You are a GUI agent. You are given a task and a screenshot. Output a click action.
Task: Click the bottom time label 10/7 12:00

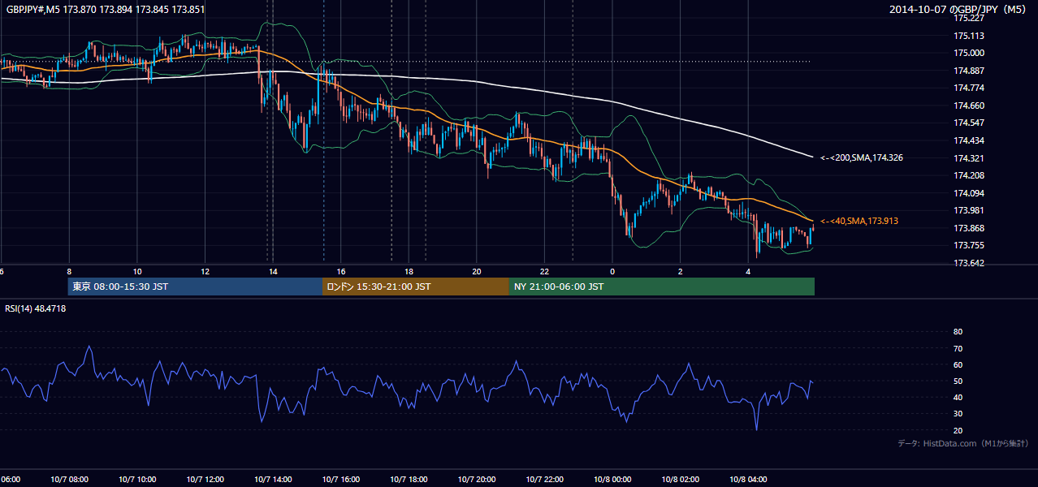click(205, 480)
